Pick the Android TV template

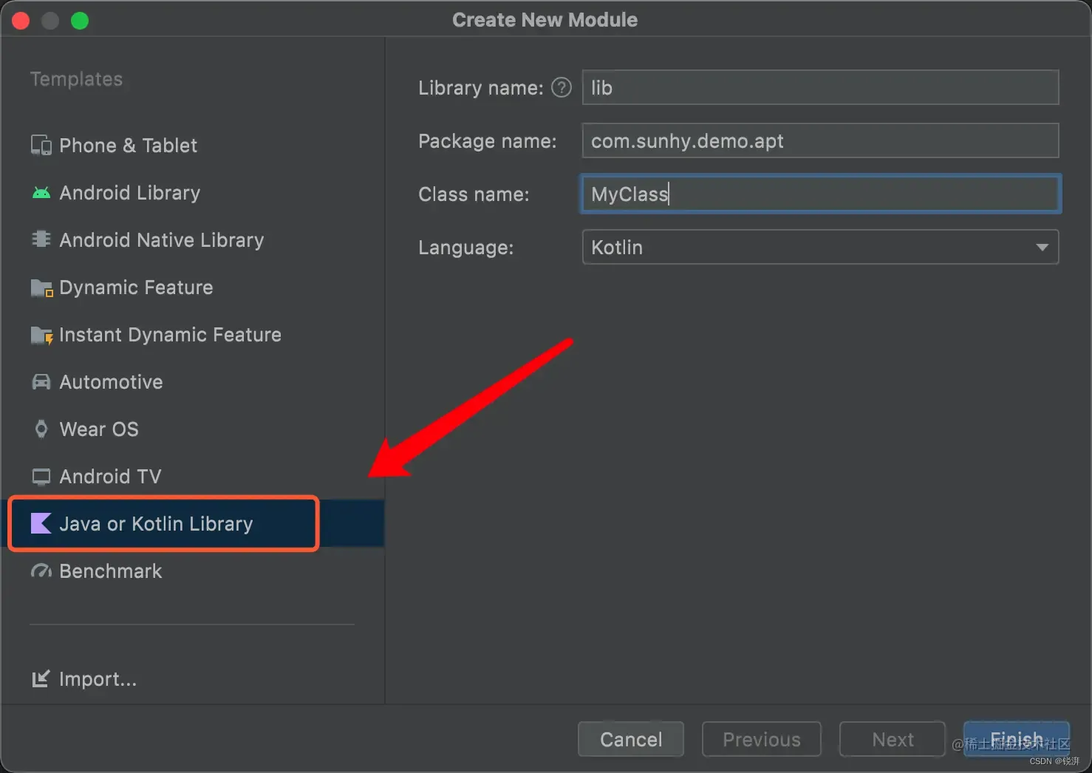(193, 477)
